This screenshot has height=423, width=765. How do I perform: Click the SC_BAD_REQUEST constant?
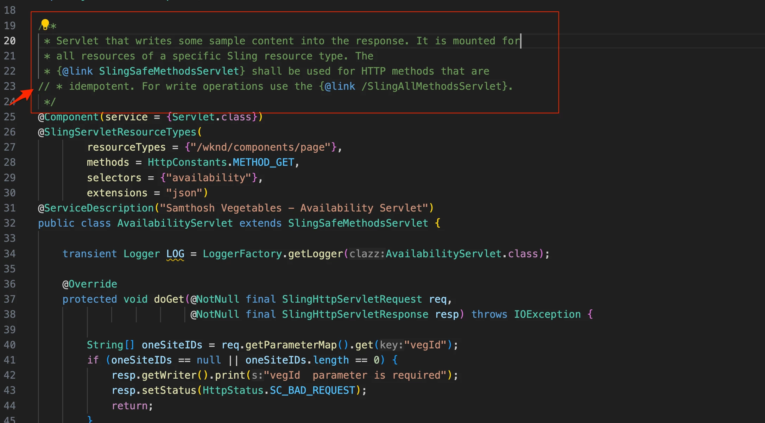(313, 390)
